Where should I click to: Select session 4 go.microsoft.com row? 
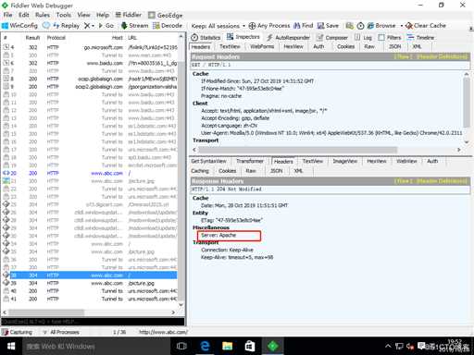(x=90, y=47)
